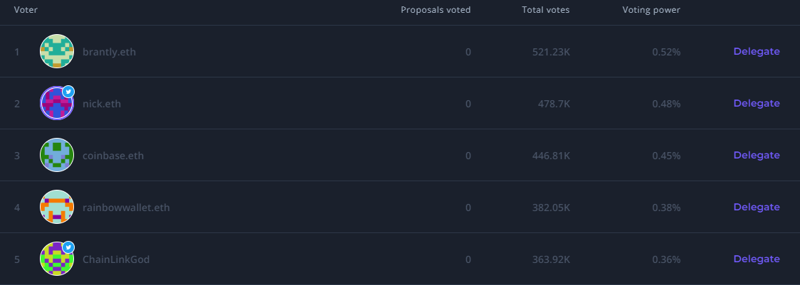This screenshot has width=800, height=285.
Task: Sort by Total votes column header
Action: click(x=545, y=10)
